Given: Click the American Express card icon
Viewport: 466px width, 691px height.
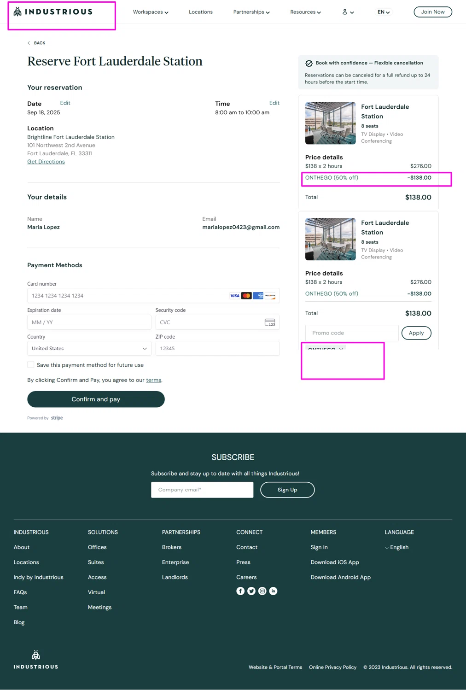Looking at the screenshot, I should (x=258, y=296).
